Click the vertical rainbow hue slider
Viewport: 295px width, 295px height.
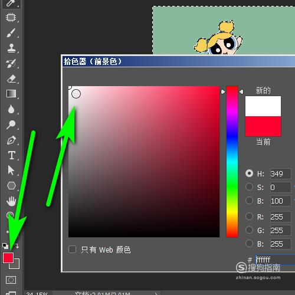(232, 162)
